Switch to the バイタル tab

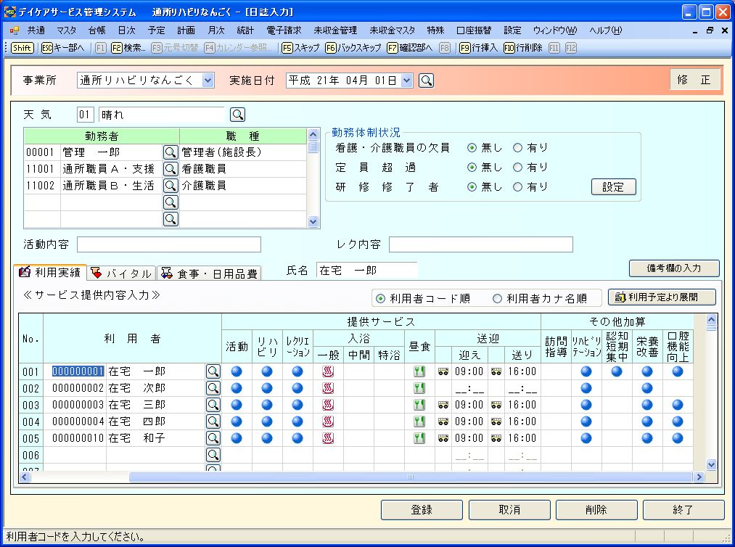coord(121,273)
